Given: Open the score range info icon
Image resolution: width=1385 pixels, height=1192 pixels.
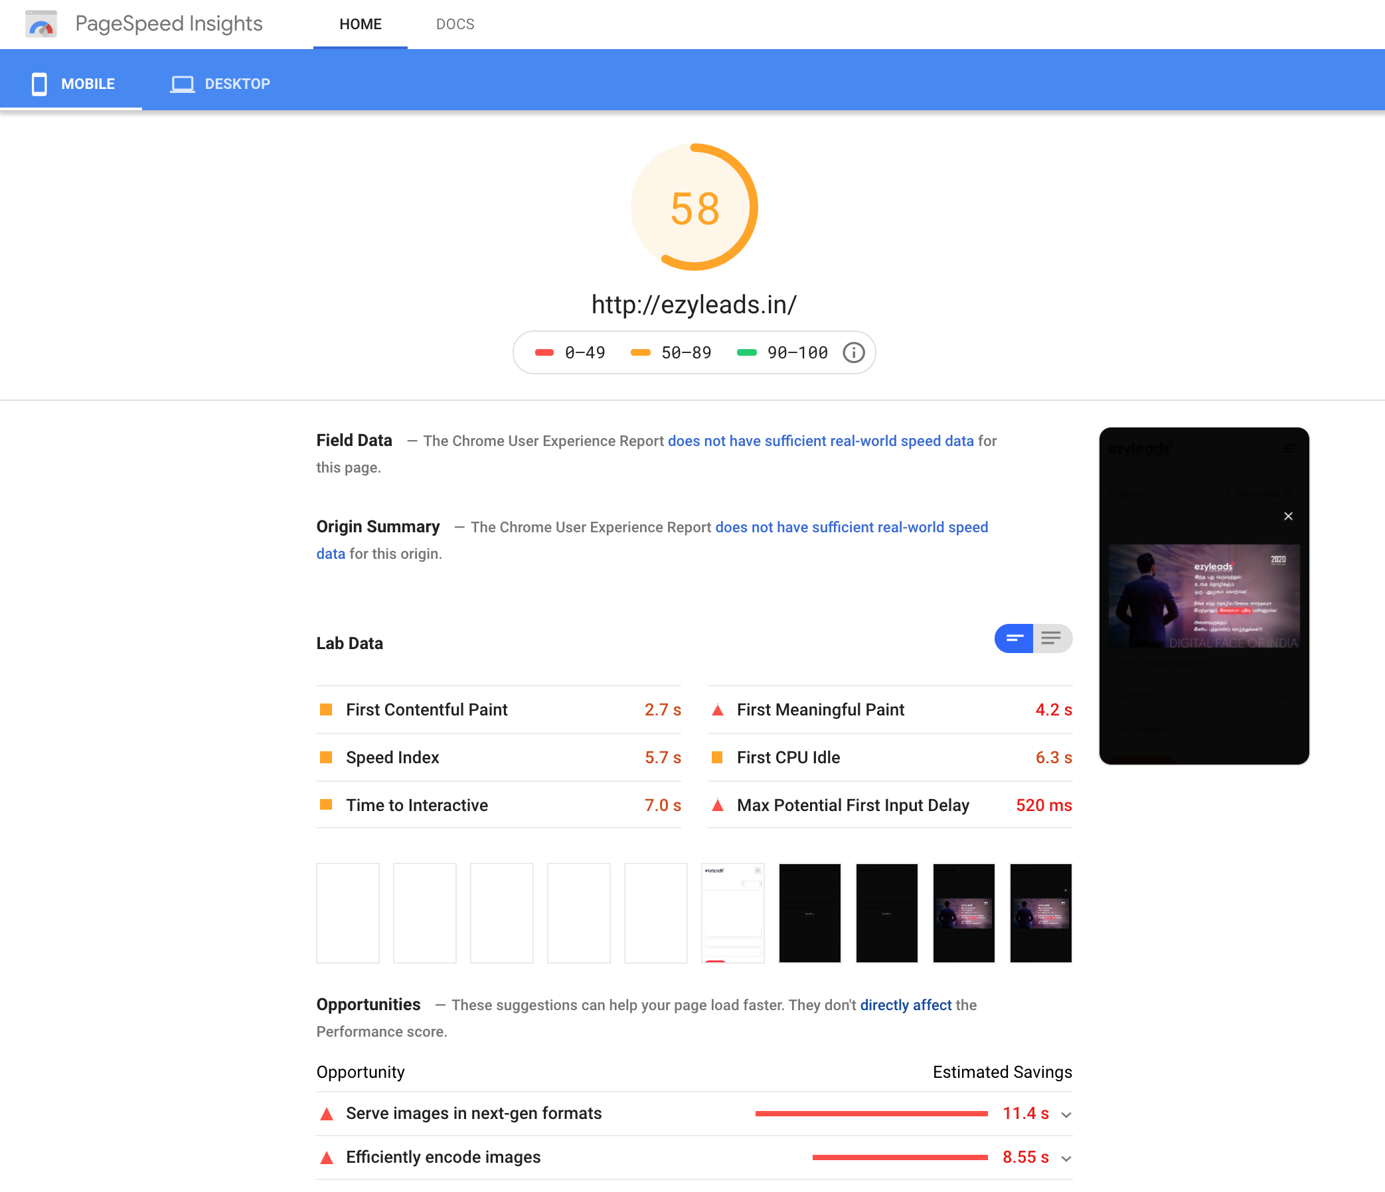Looking at the screenshot, I should click(x=854, y=352).
